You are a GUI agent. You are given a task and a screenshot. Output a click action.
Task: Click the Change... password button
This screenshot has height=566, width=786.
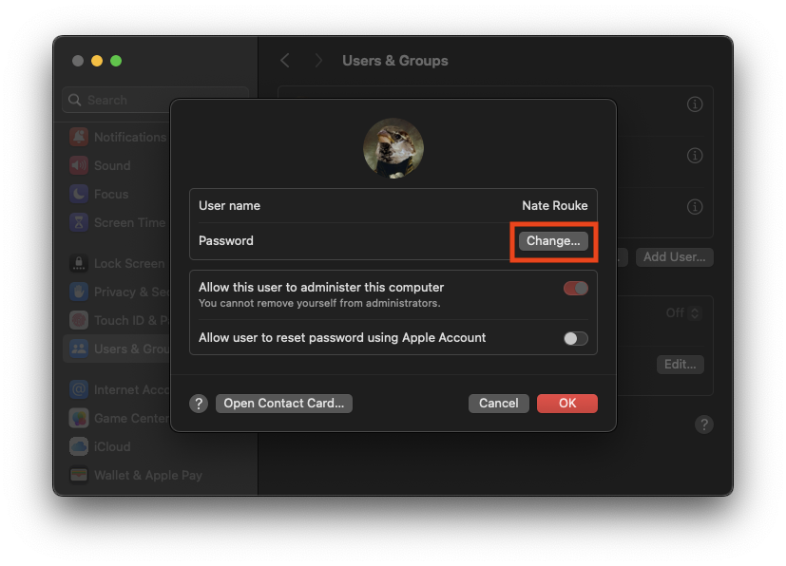(553, 241)
